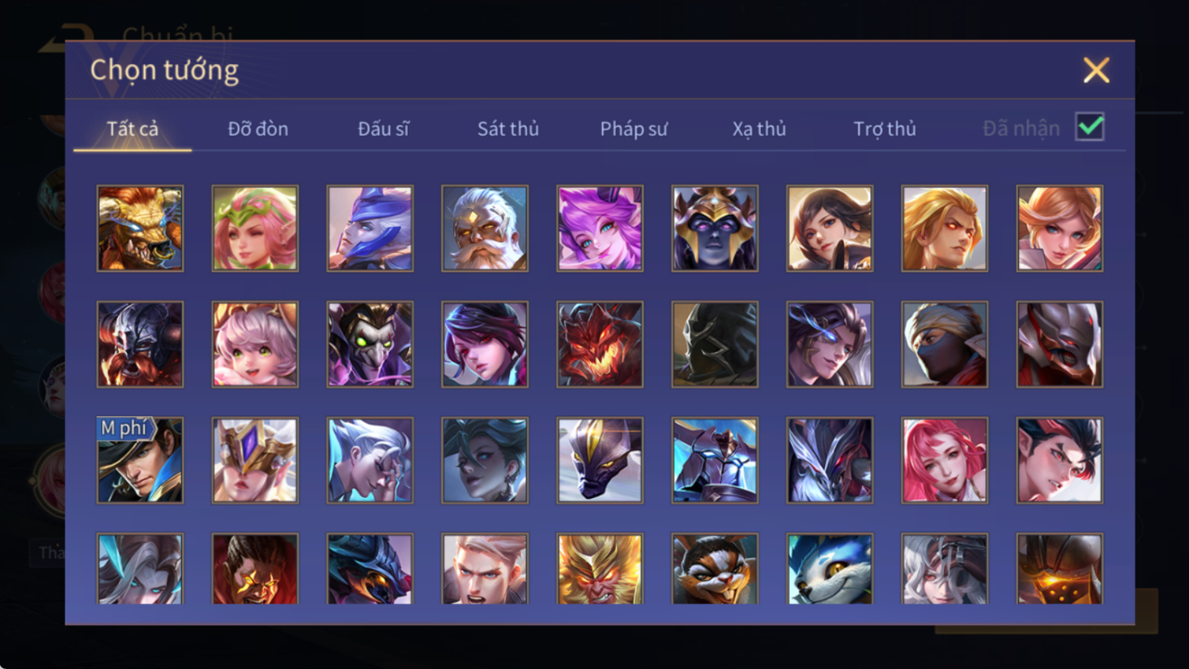Image resolution: width=1189 pixels, height=669 pixels.
Task: Select the hero tagged "M phí"
Action: [x=140, y=460]
